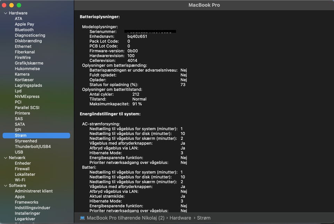This screenshot has width=334, height=224.
Task: Click the Netværk section label
Action: [17, 158]
